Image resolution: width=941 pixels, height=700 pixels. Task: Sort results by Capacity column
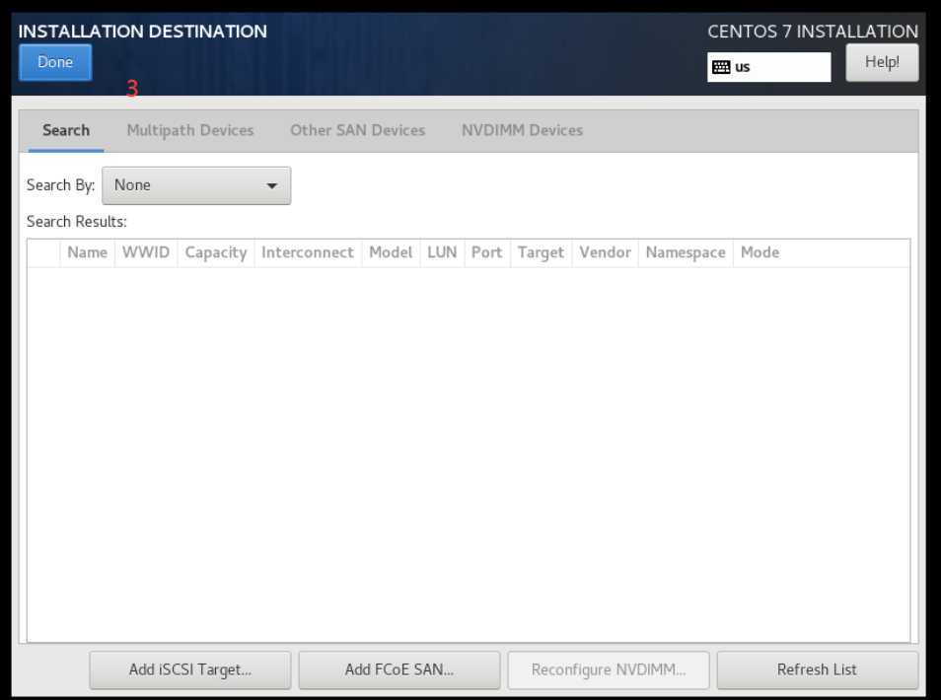click(216, 252)
